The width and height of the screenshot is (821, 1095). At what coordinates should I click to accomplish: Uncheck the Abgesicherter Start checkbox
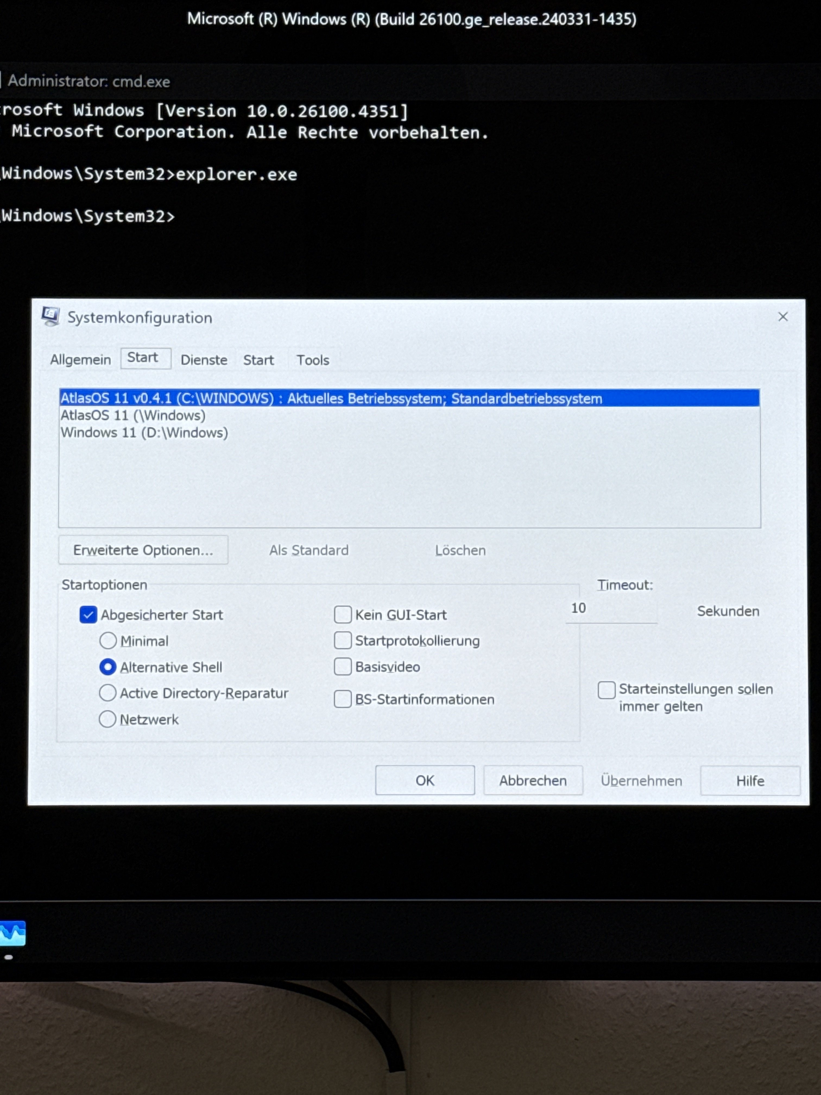pos(88,615)
